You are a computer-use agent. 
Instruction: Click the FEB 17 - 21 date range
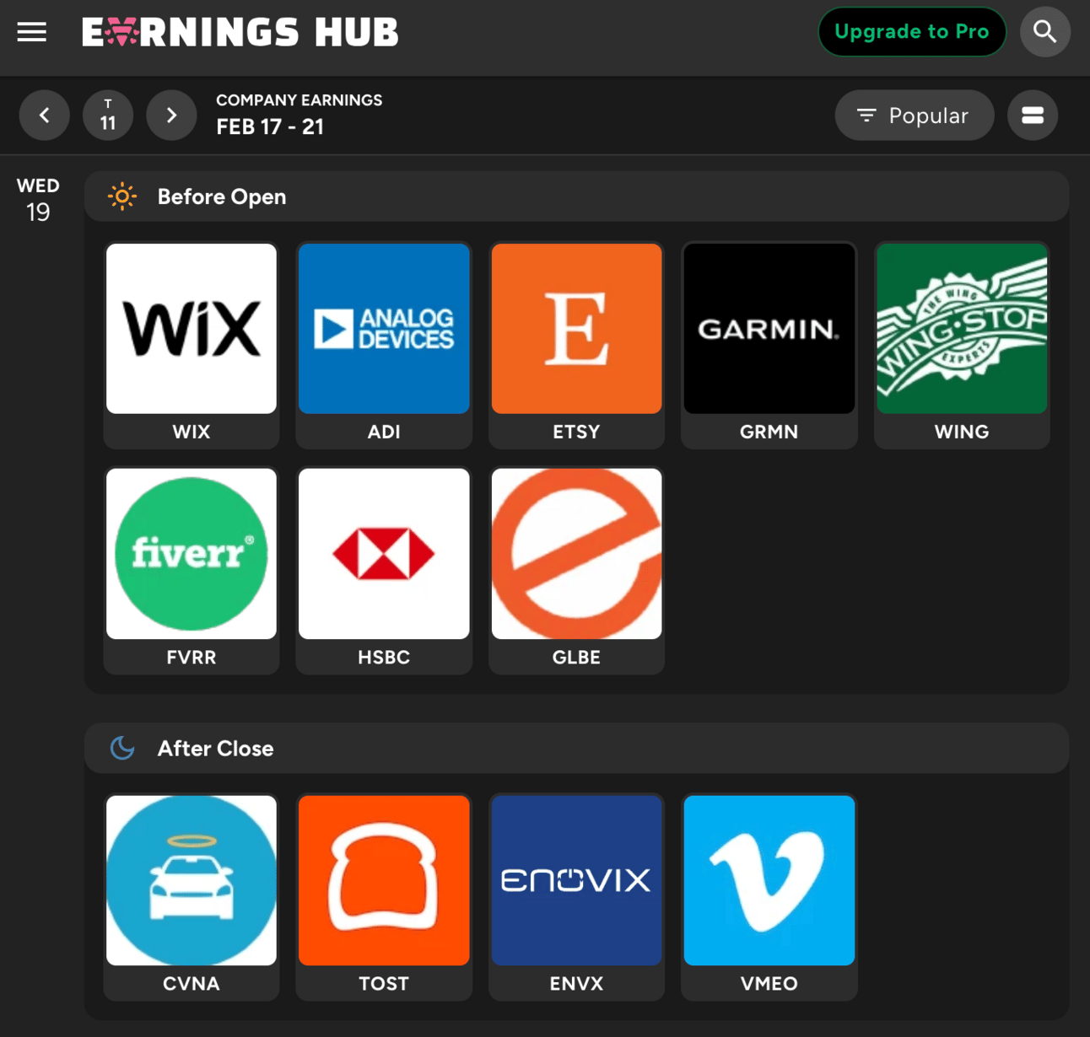[x=270, y=126]
